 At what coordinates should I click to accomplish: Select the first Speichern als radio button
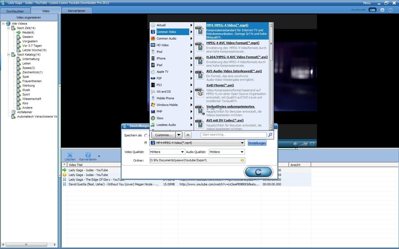(146, 136)
